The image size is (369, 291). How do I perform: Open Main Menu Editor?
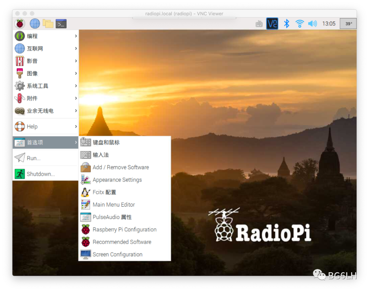(x=125, y=204)
